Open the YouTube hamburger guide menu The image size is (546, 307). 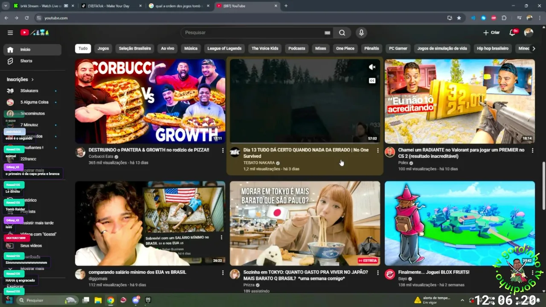(10, 32)
